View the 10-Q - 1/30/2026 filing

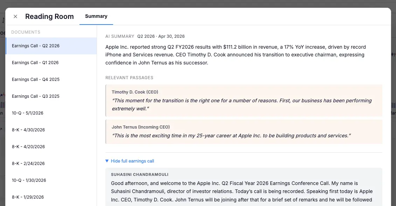pyautogui.click(x=51, y=180)
